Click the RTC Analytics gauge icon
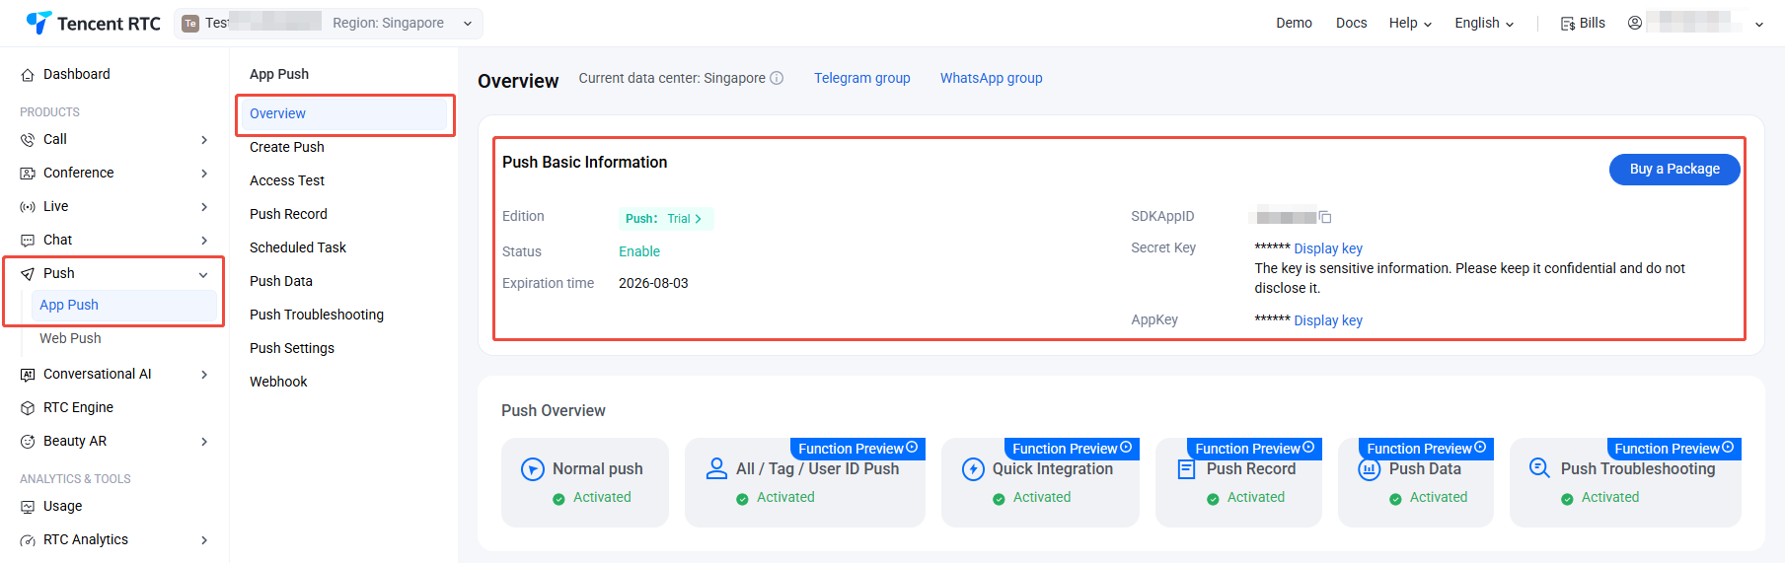 [28, 540]
